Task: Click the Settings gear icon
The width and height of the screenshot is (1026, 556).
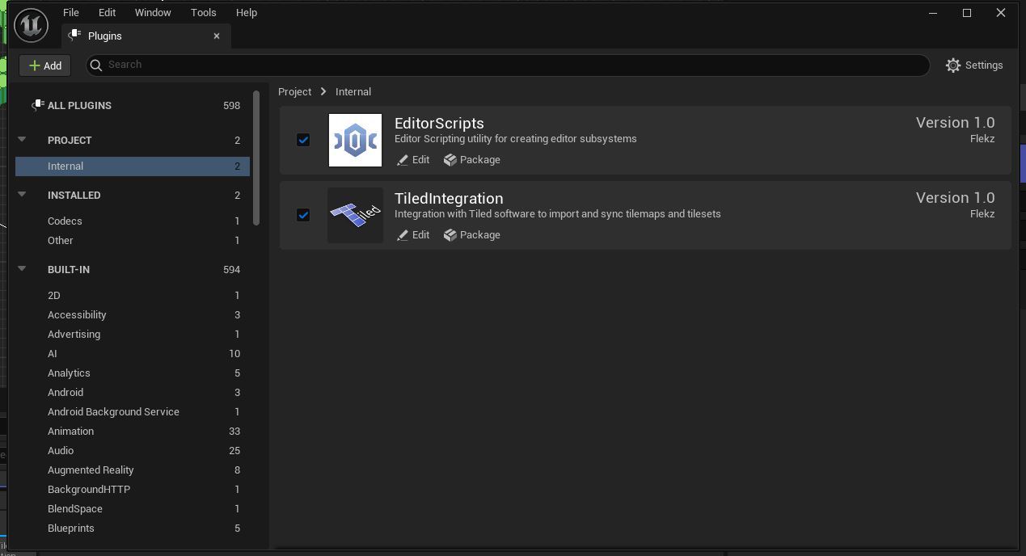Action: click(x=953, y=65)
